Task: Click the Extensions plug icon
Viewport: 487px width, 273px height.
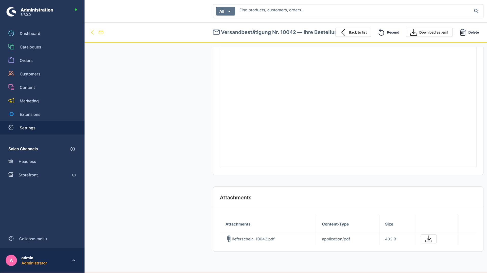Action: (11, 114)
